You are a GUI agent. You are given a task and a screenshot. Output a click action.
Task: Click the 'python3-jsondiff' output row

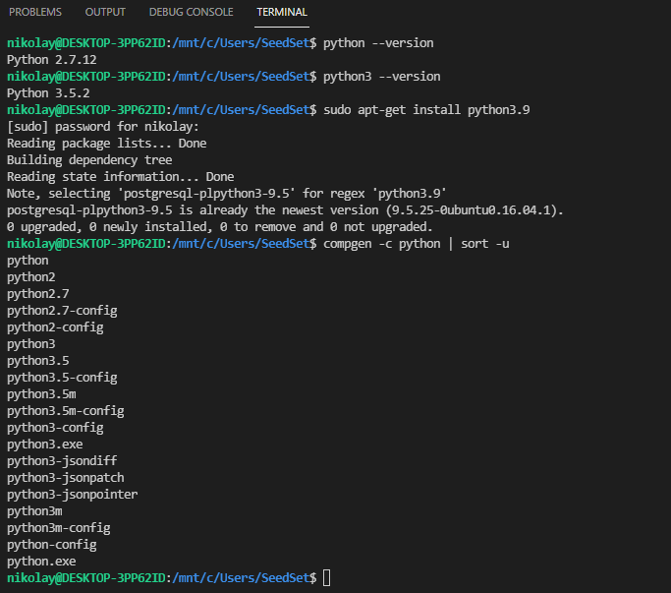coord(62,460)
